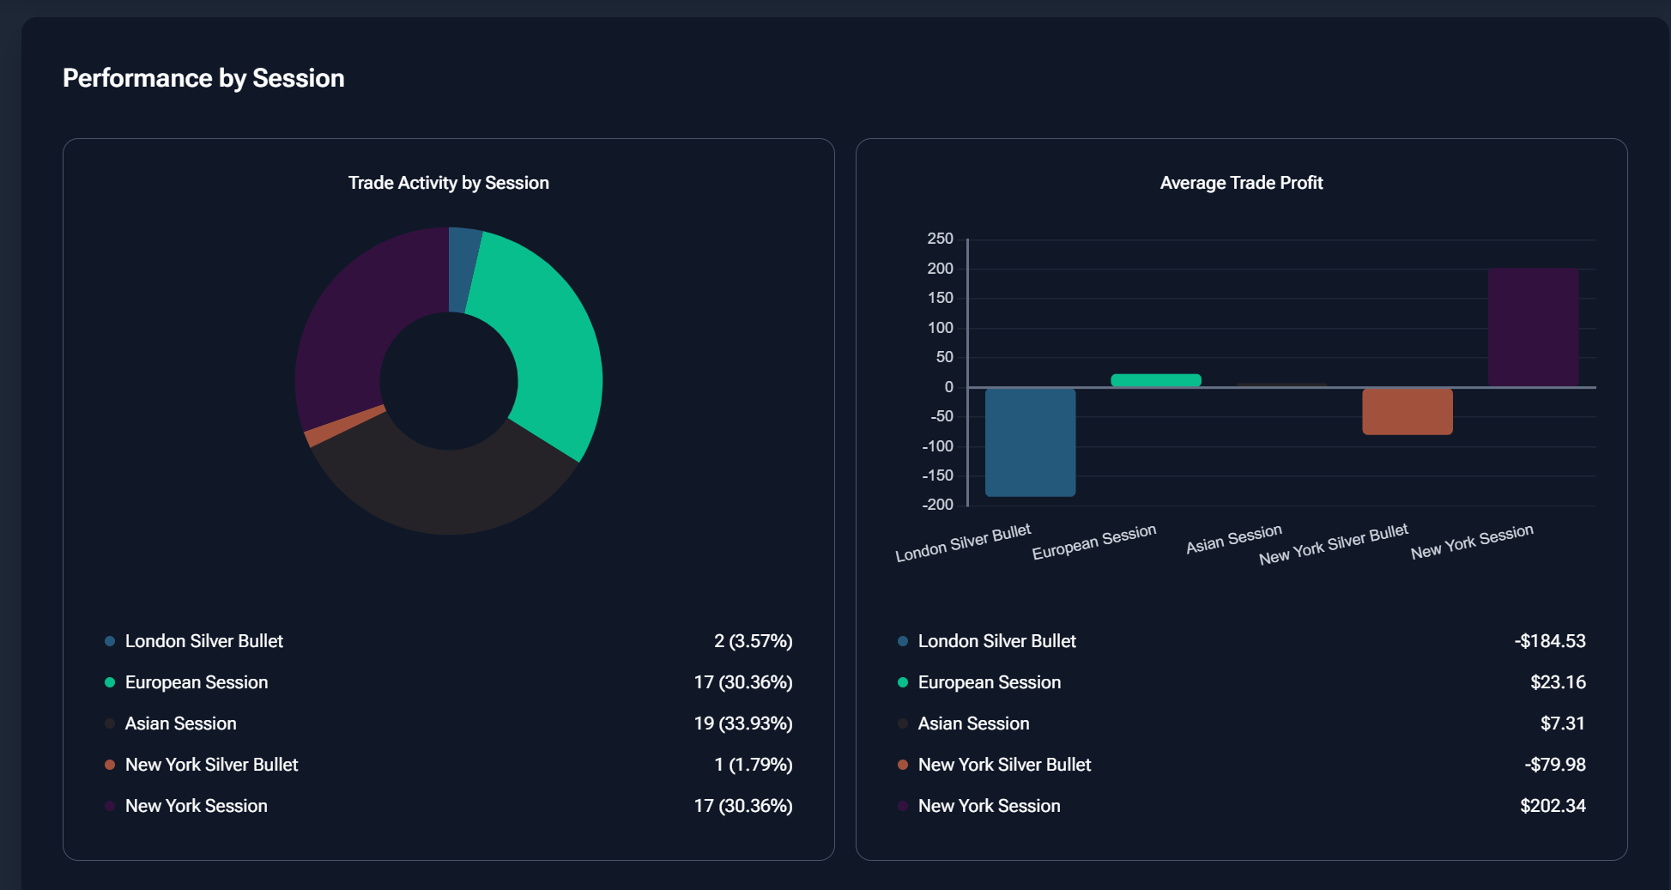Click the 'Average Trade Profit' chart title

[x=1242, y=183]
